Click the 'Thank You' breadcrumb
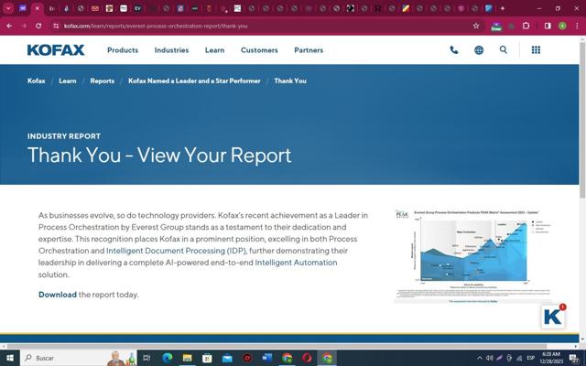This screenshot has height=366, width=586. [x=290, y=81]
